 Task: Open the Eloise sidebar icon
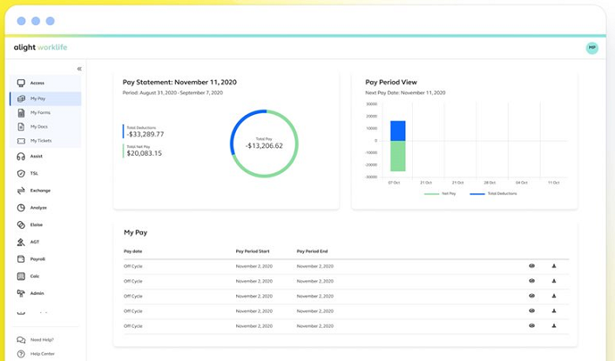click(21, 225)
